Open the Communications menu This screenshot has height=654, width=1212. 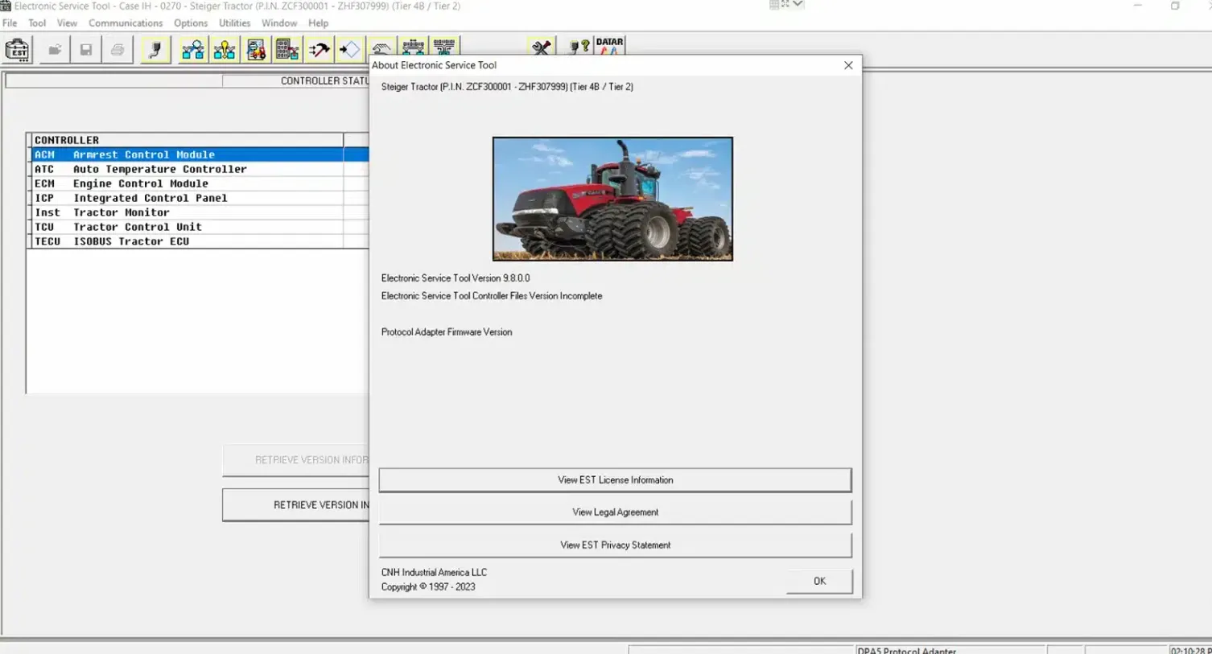pos(126,23)
